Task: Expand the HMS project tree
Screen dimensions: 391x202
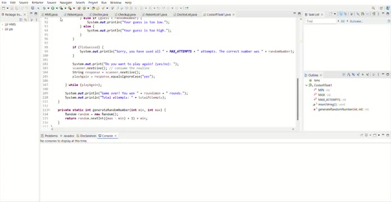Action: click(2, 25)
